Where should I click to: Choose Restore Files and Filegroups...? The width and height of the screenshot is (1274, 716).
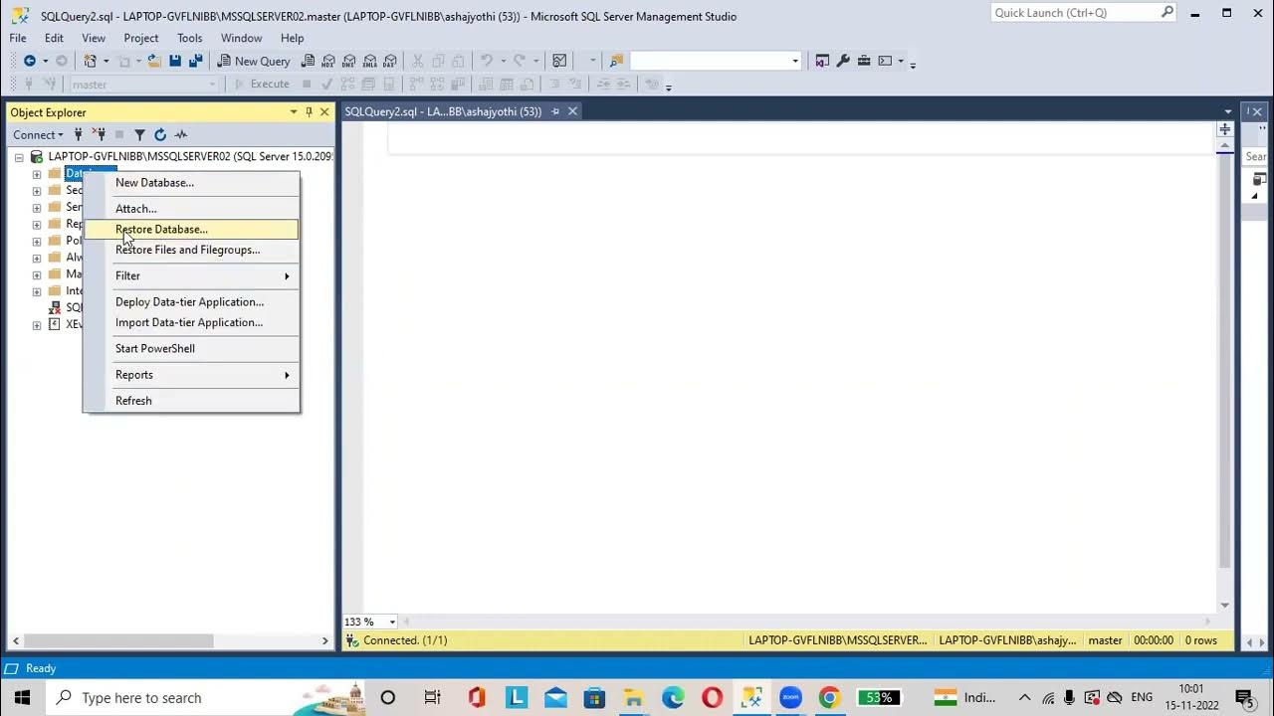(x=191, y=250)
